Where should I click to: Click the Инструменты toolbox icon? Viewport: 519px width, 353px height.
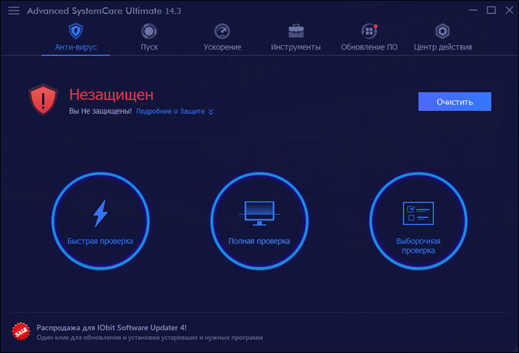296,31
